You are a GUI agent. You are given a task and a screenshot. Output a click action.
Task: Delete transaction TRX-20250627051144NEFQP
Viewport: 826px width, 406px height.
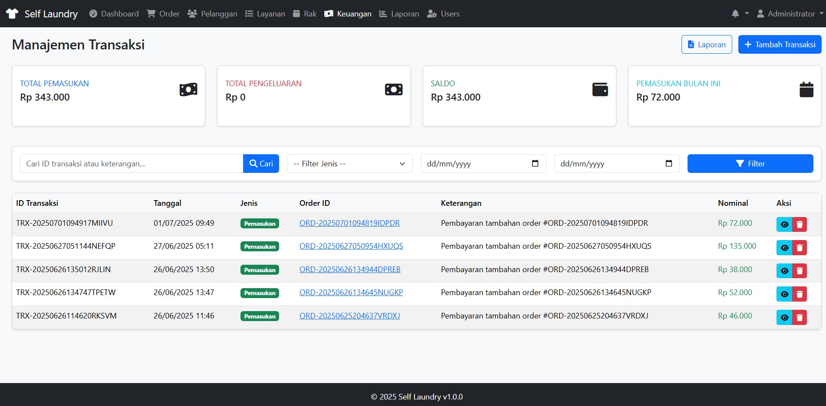[800, 248]
